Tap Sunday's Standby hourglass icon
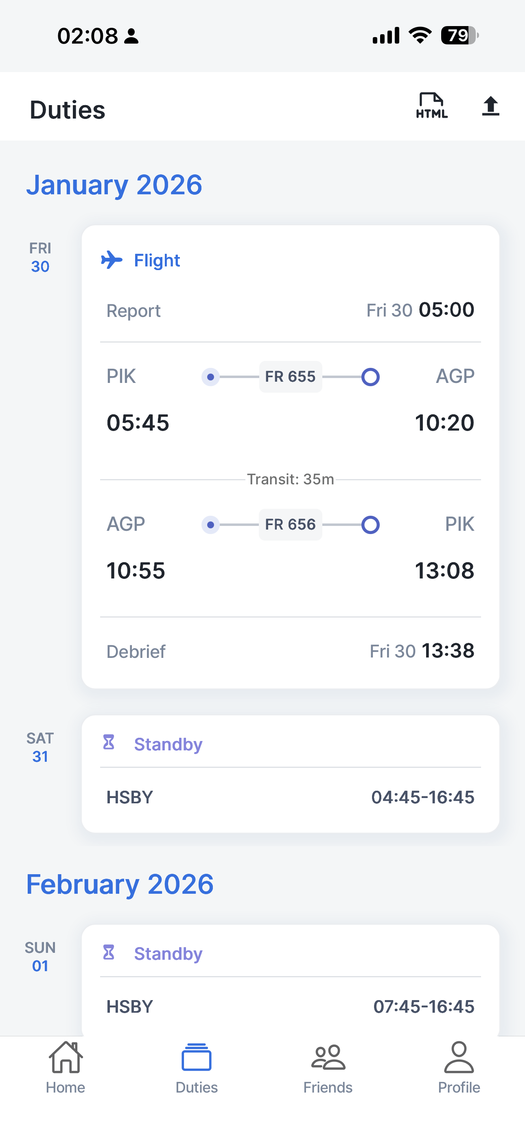This screenshot has height=1139, width=525. (109, 952)
